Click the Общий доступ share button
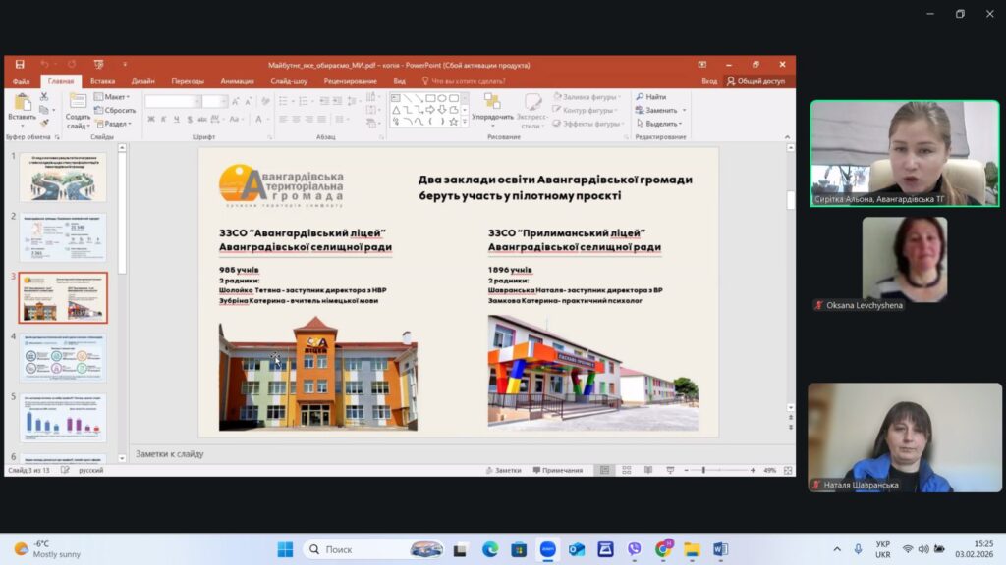 click(755, 81)
